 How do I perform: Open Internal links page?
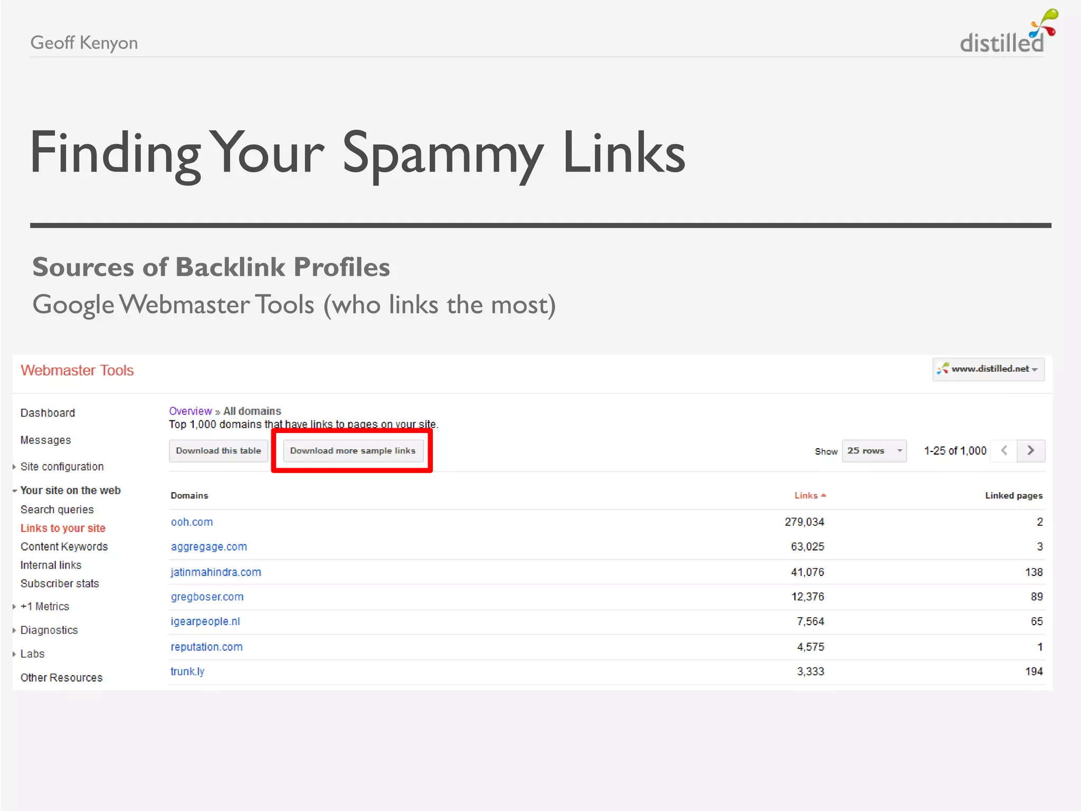pos(51,565)
